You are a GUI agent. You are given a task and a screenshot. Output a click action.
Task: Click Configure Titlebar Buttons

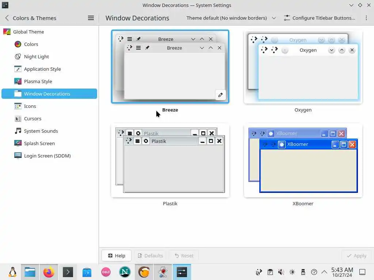320,18
